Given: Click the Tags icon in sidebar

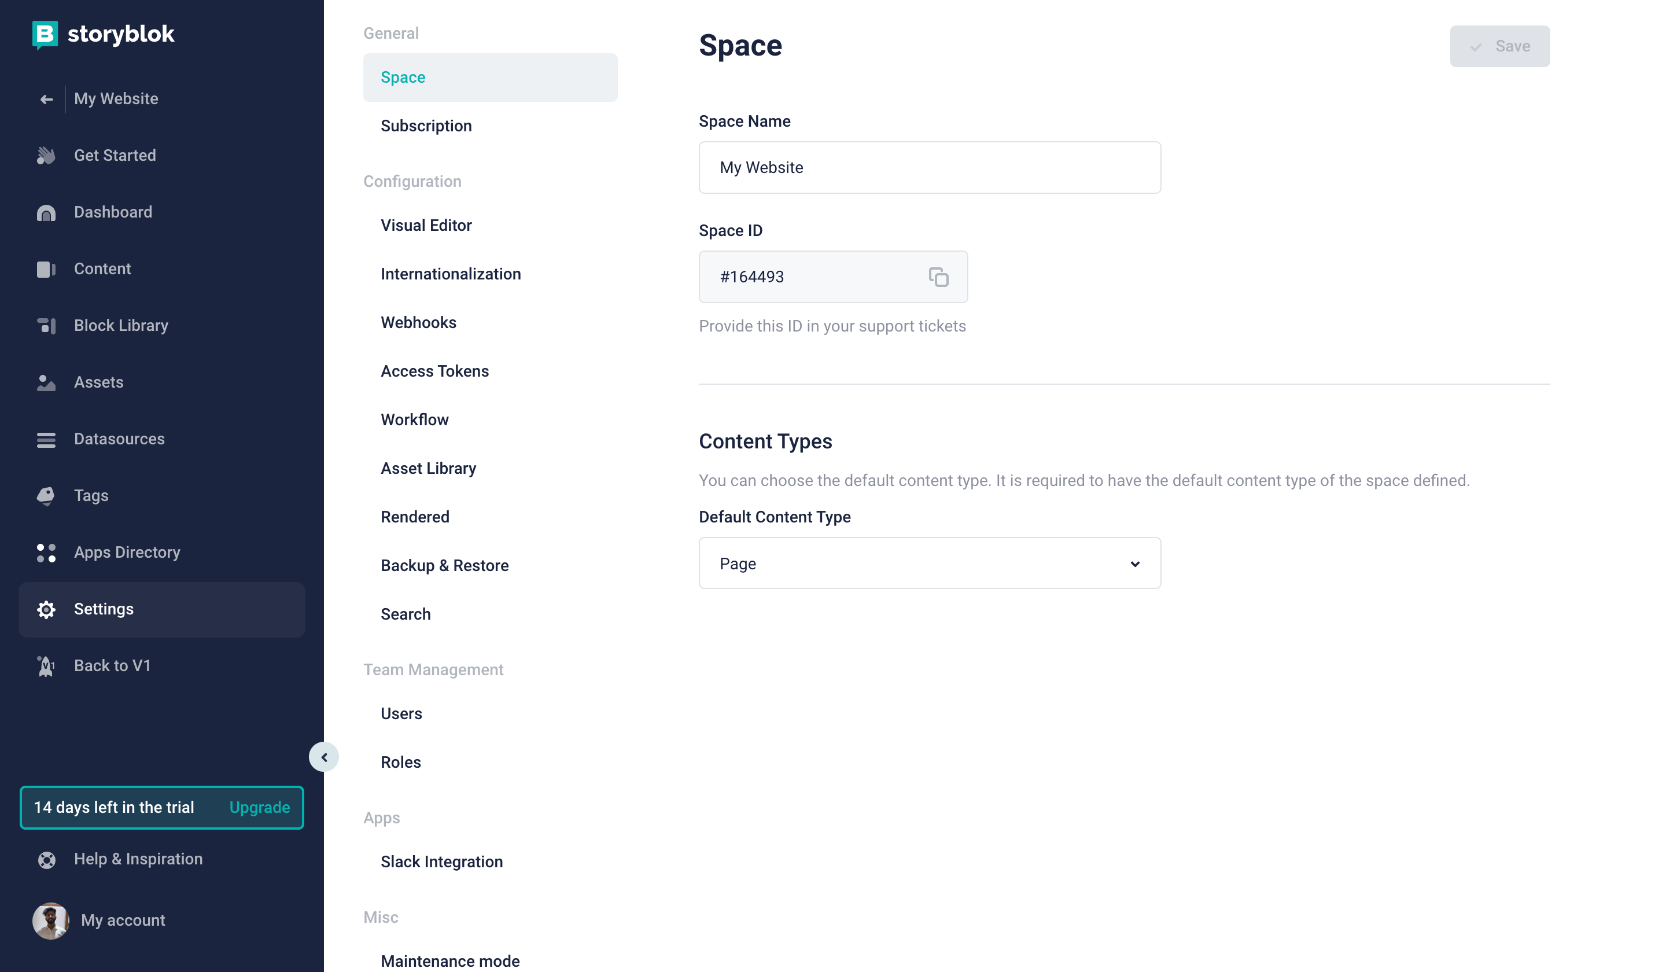Looking at the screenshot, I should (46, 496).
